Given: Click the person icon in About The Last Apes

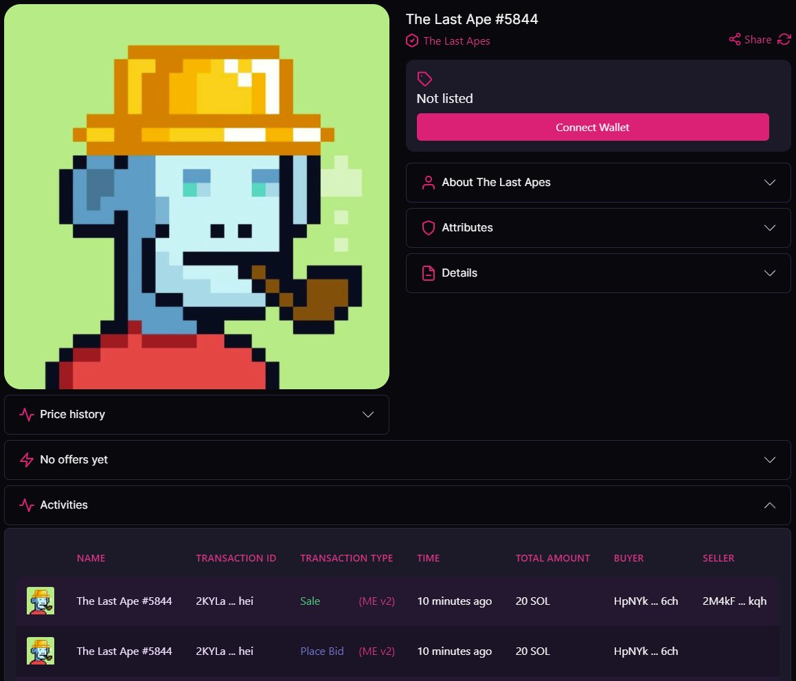Looking at the screenshot, I should pos(429,183).
